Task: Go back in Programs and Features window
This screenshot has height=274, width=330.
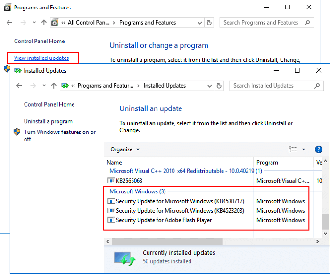Action: (9, 23)
